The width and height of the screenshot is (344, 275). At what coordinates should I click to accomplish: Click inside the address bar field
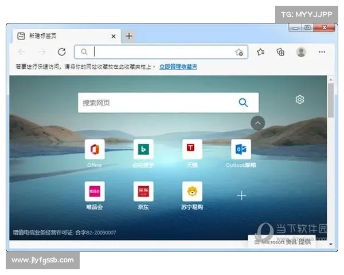[161, 52]
